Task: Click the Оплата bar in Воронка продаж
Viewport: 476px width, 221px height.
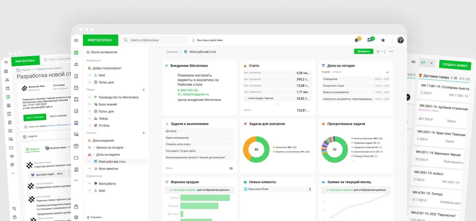Action: click(205, 198)
